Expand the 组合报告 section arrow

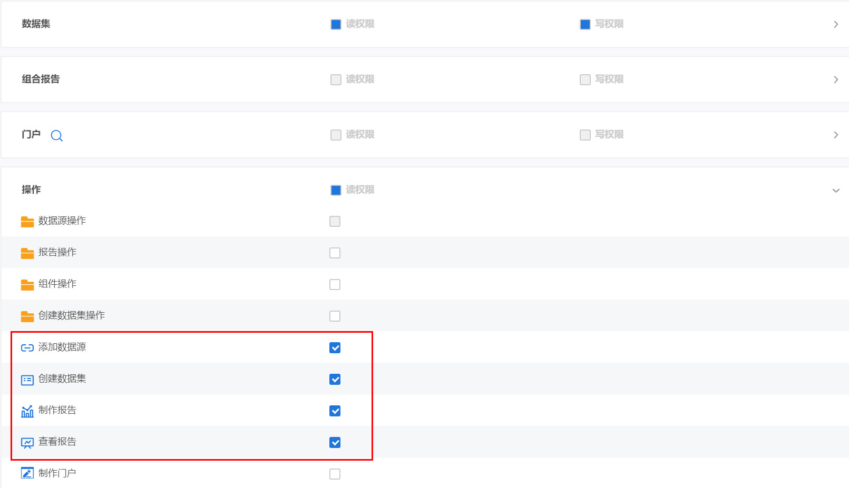pos(836,79)
